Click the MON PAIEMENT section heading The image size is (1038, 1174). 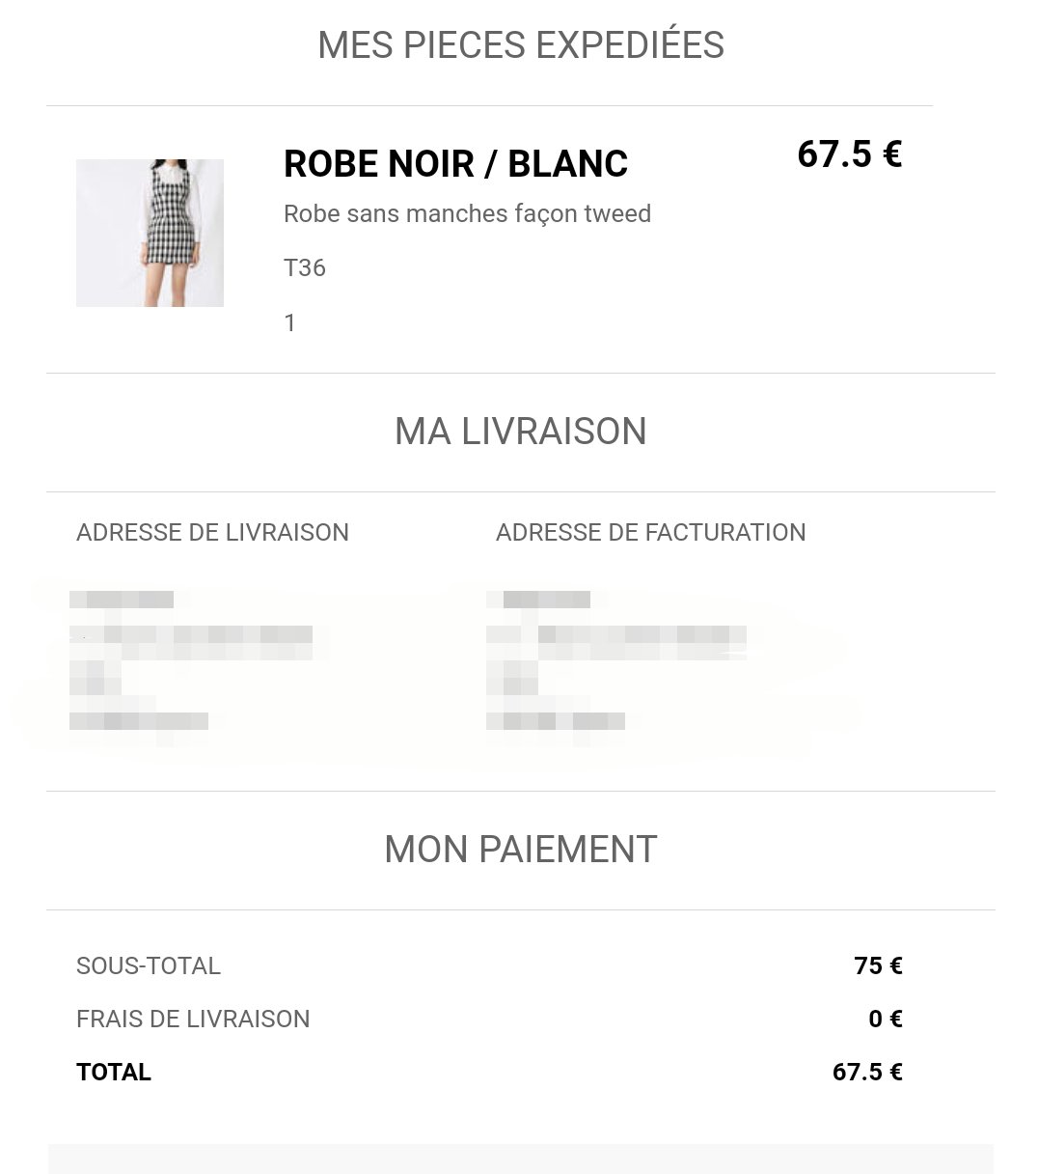point(521,850)
